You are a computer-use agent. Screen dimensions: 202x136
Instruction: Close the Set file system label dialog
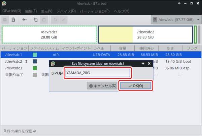click(149, 63)
